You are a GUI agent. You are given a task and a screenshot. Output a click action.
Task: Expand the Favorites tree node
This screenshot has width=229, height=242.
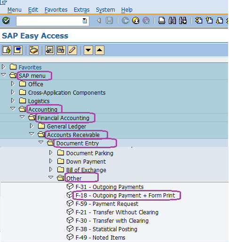point(3,67)
